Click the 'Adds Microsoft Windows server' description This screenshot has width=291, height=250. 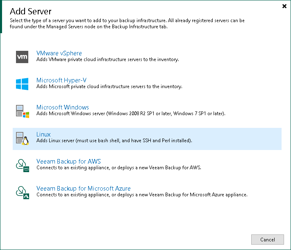131,114
